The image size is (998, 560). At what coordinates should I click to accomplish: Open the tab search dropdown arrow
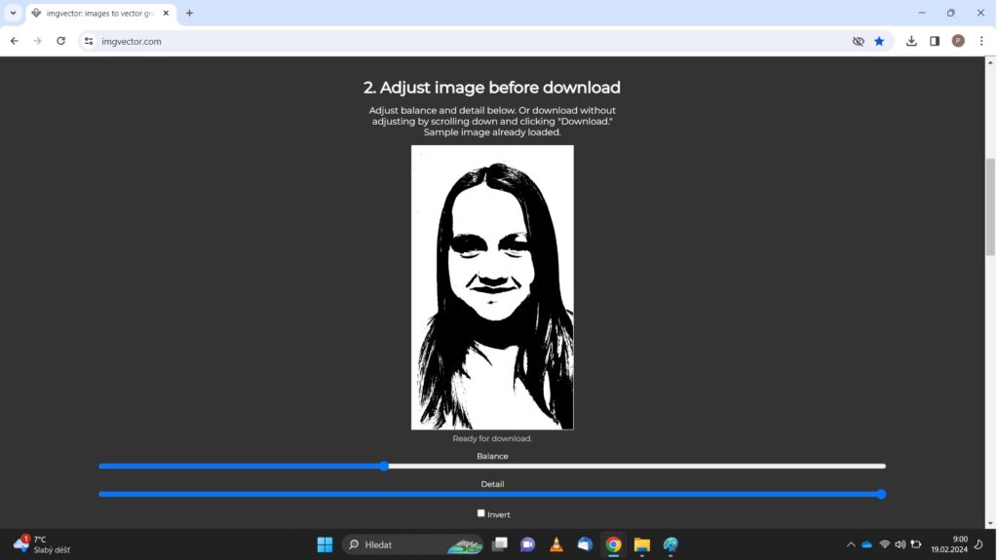point(13,13)
